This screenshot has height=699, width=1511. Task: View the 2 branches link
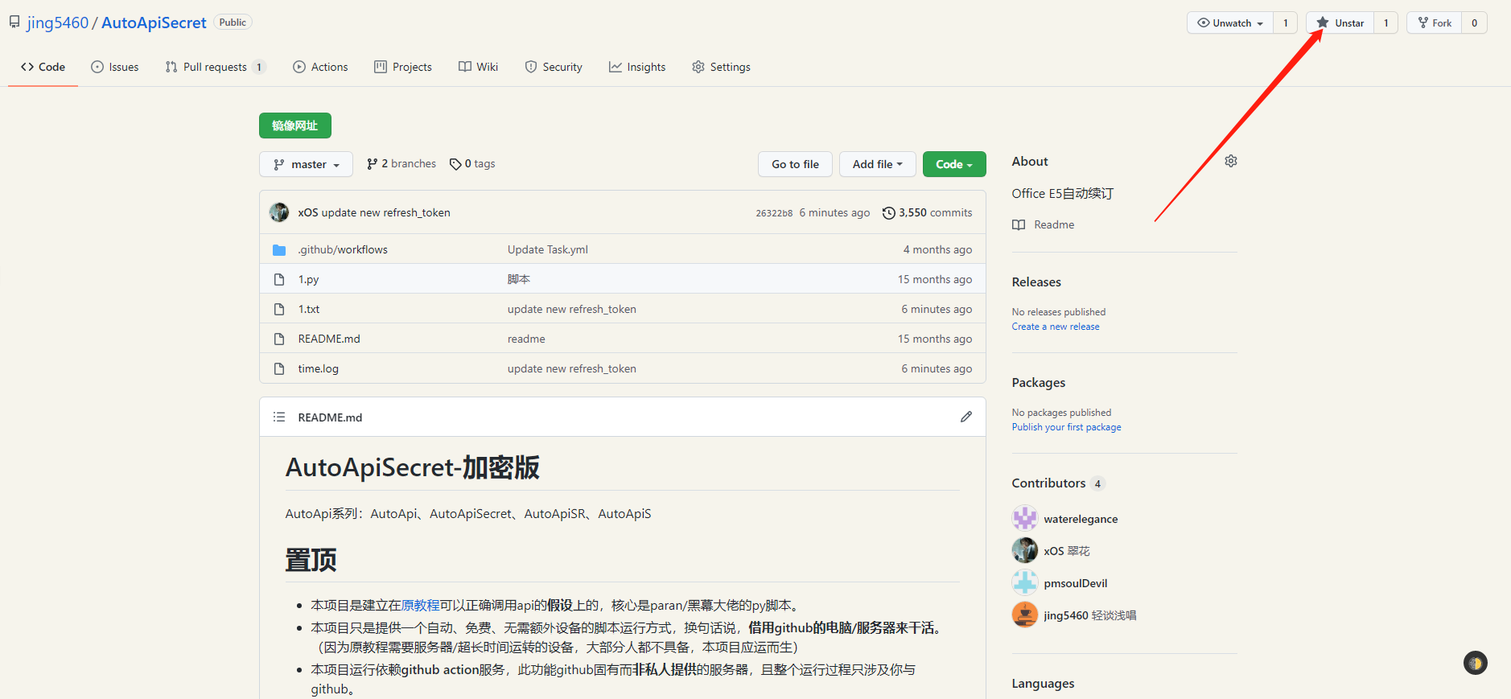coord(401,163)
